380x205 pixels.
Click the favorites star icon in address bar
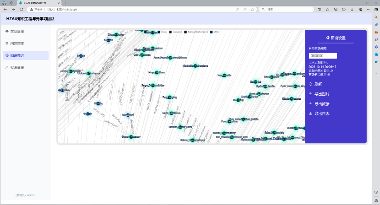(x=252, y=9)
